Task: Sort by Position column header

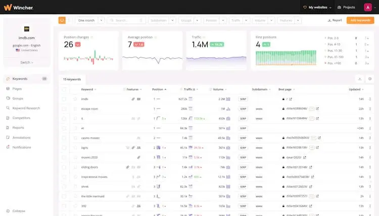Action: [159, 89]
